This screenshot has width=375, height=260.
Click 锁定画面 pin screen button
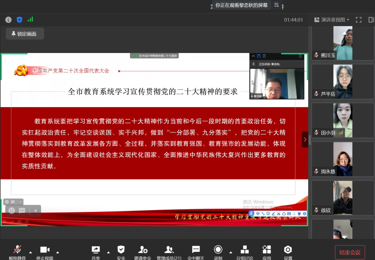(x=25, y=34)
